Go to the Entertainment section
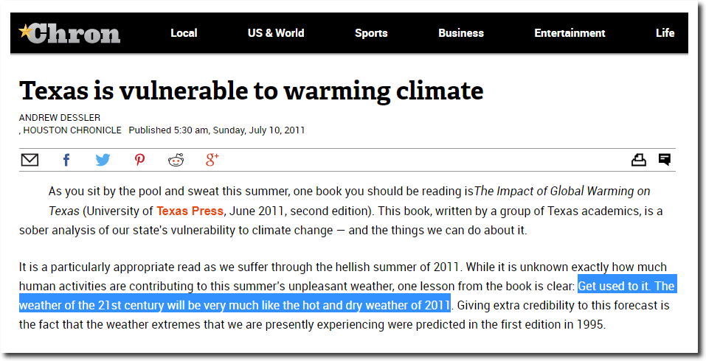 pyautogui.click(x=570, y=33)
